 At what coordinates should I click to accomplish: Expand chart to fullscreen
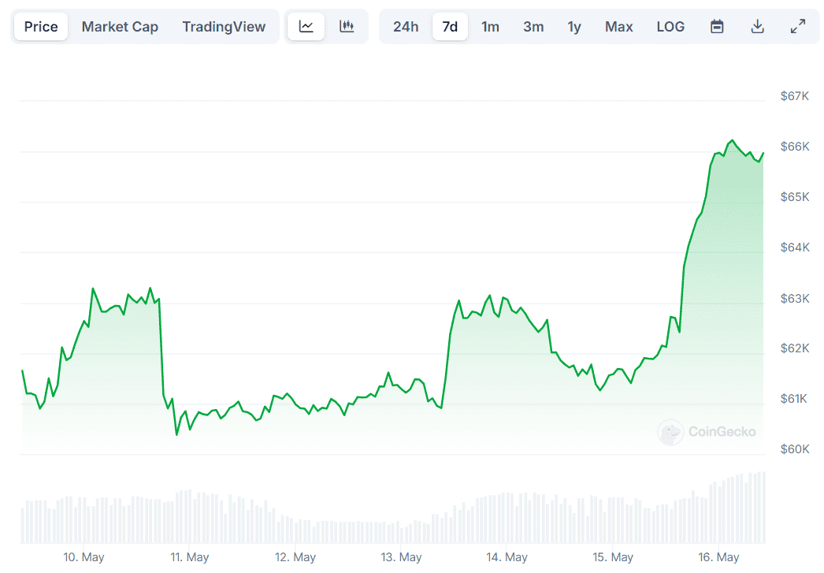pos(797,27)
